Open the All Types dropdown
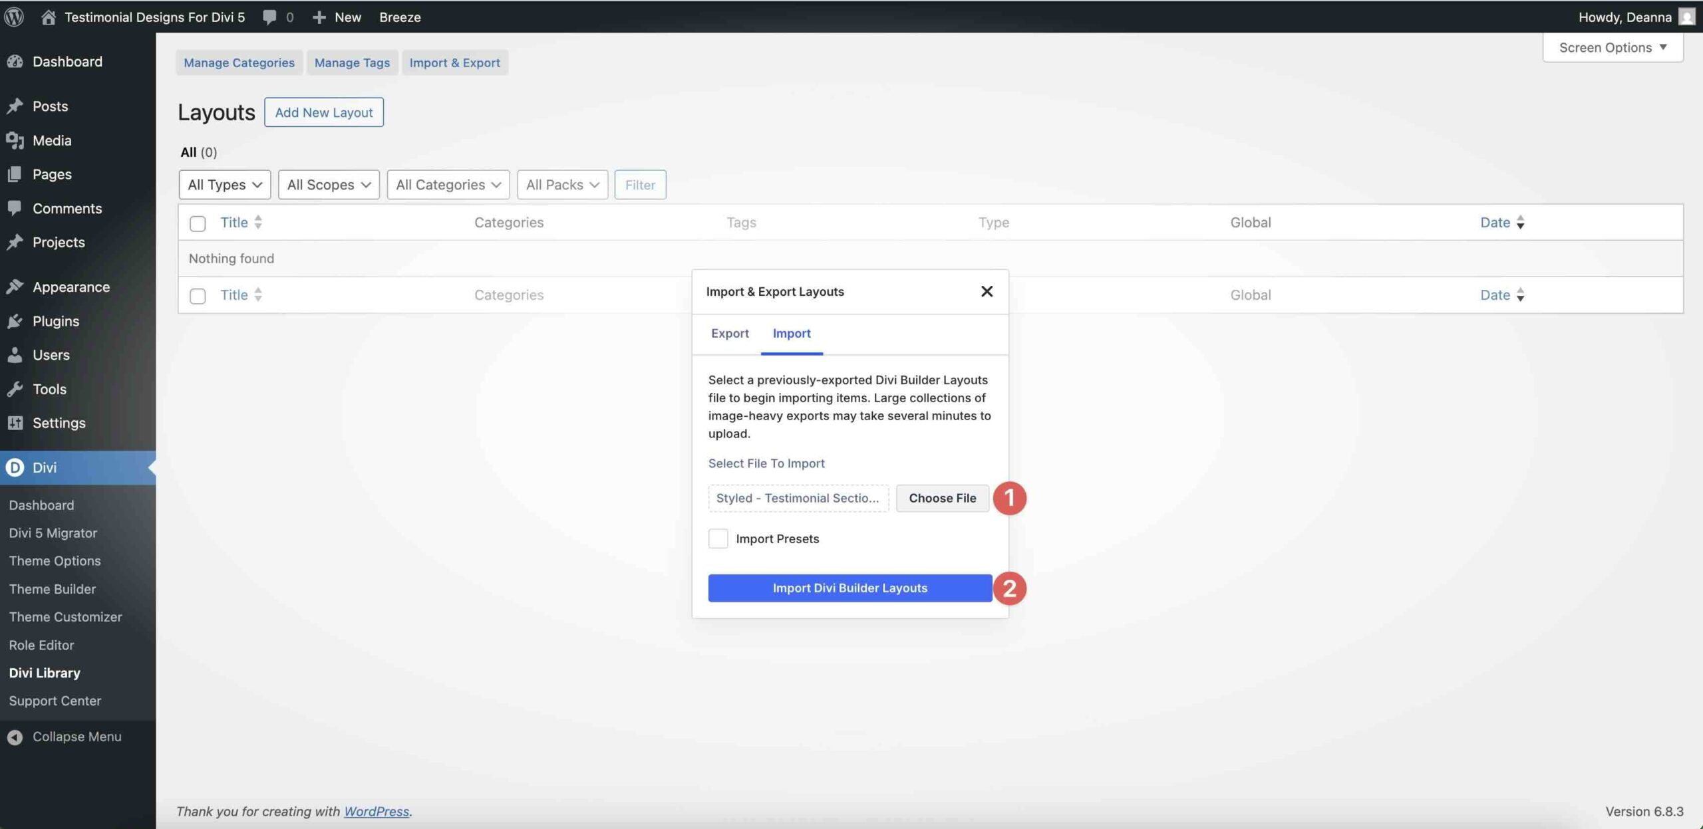 tap(224, 185)
